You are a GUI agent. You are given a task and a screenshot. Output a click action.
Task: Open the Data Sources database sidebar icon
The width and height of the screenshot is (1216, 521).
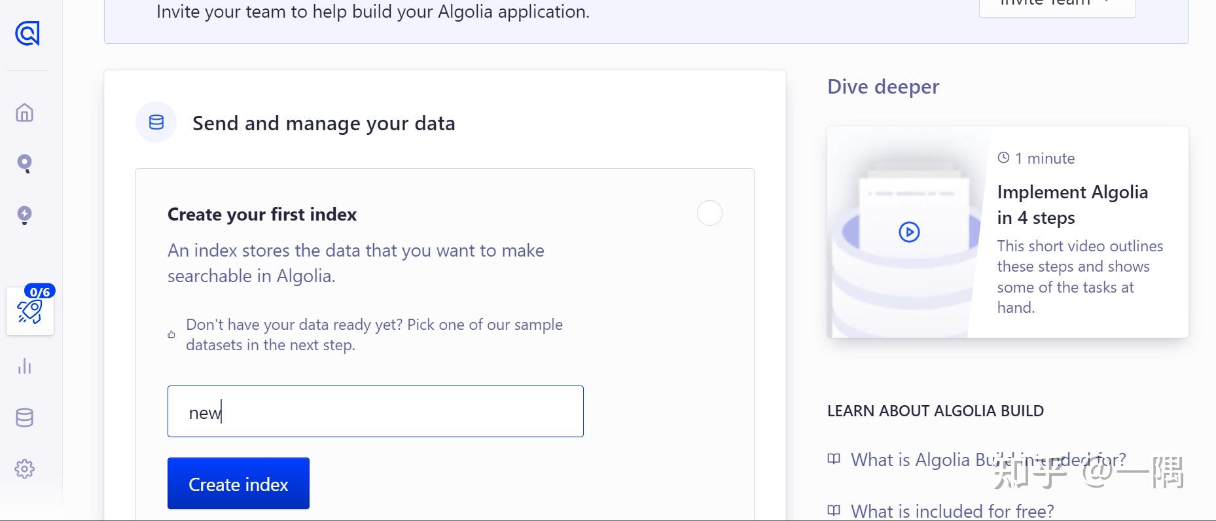coord(25,418)
